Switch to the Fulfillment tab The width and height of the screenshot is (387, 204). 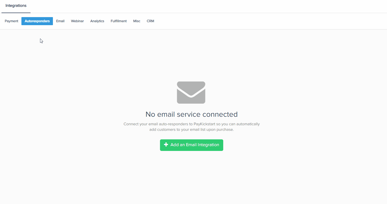[x=119, y=21]
